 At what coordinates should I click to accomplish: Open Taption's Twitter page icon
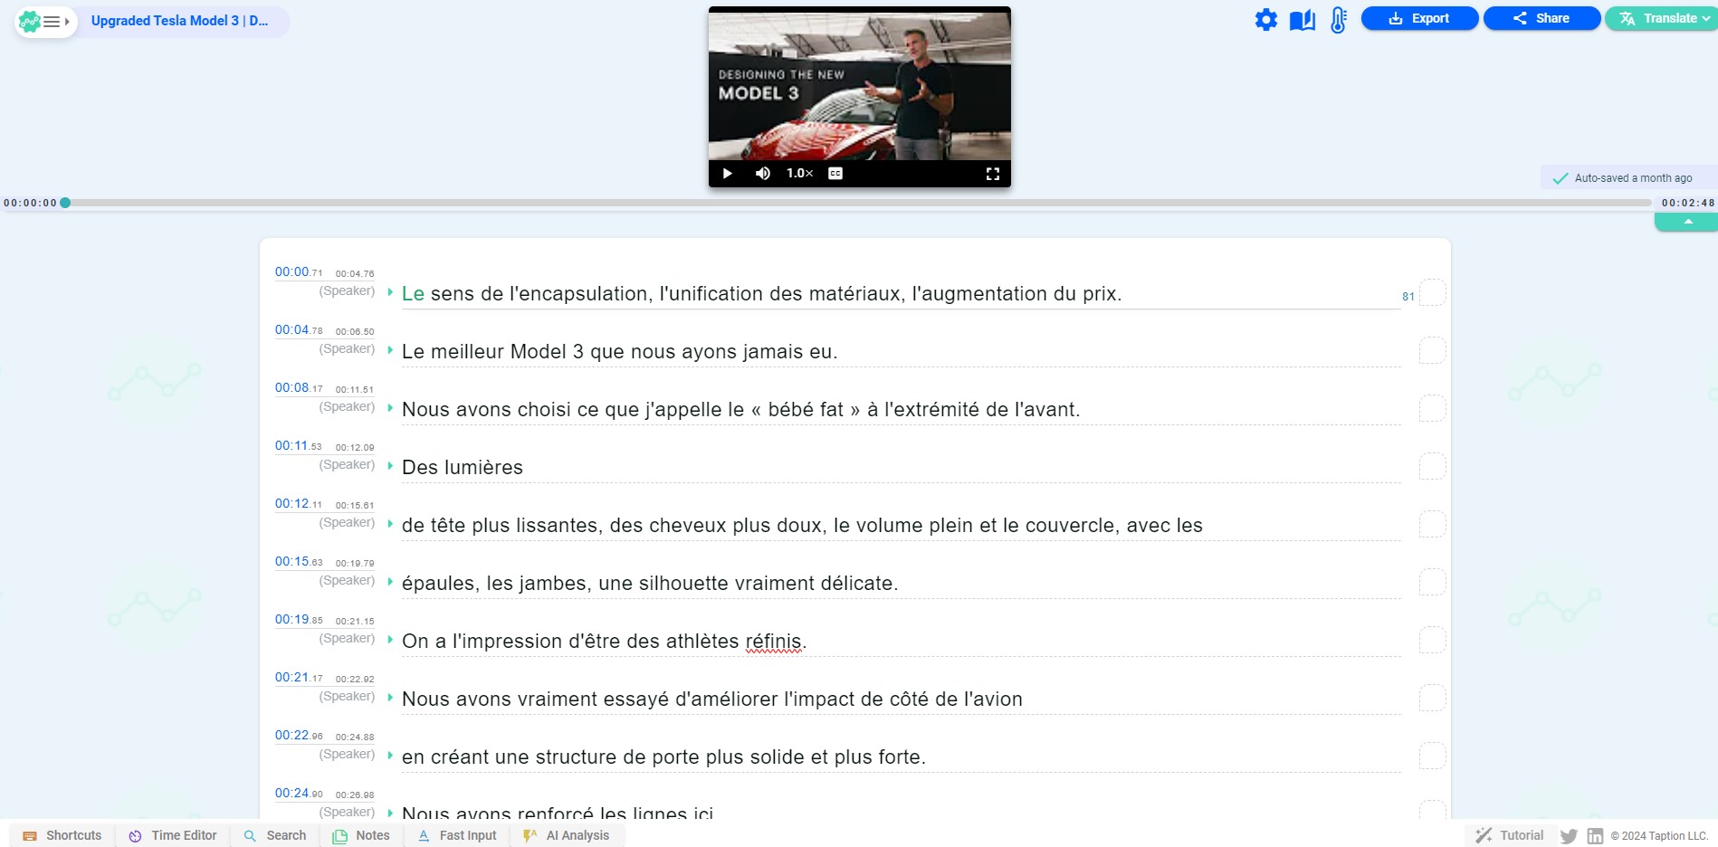(x=1569, y=836)
